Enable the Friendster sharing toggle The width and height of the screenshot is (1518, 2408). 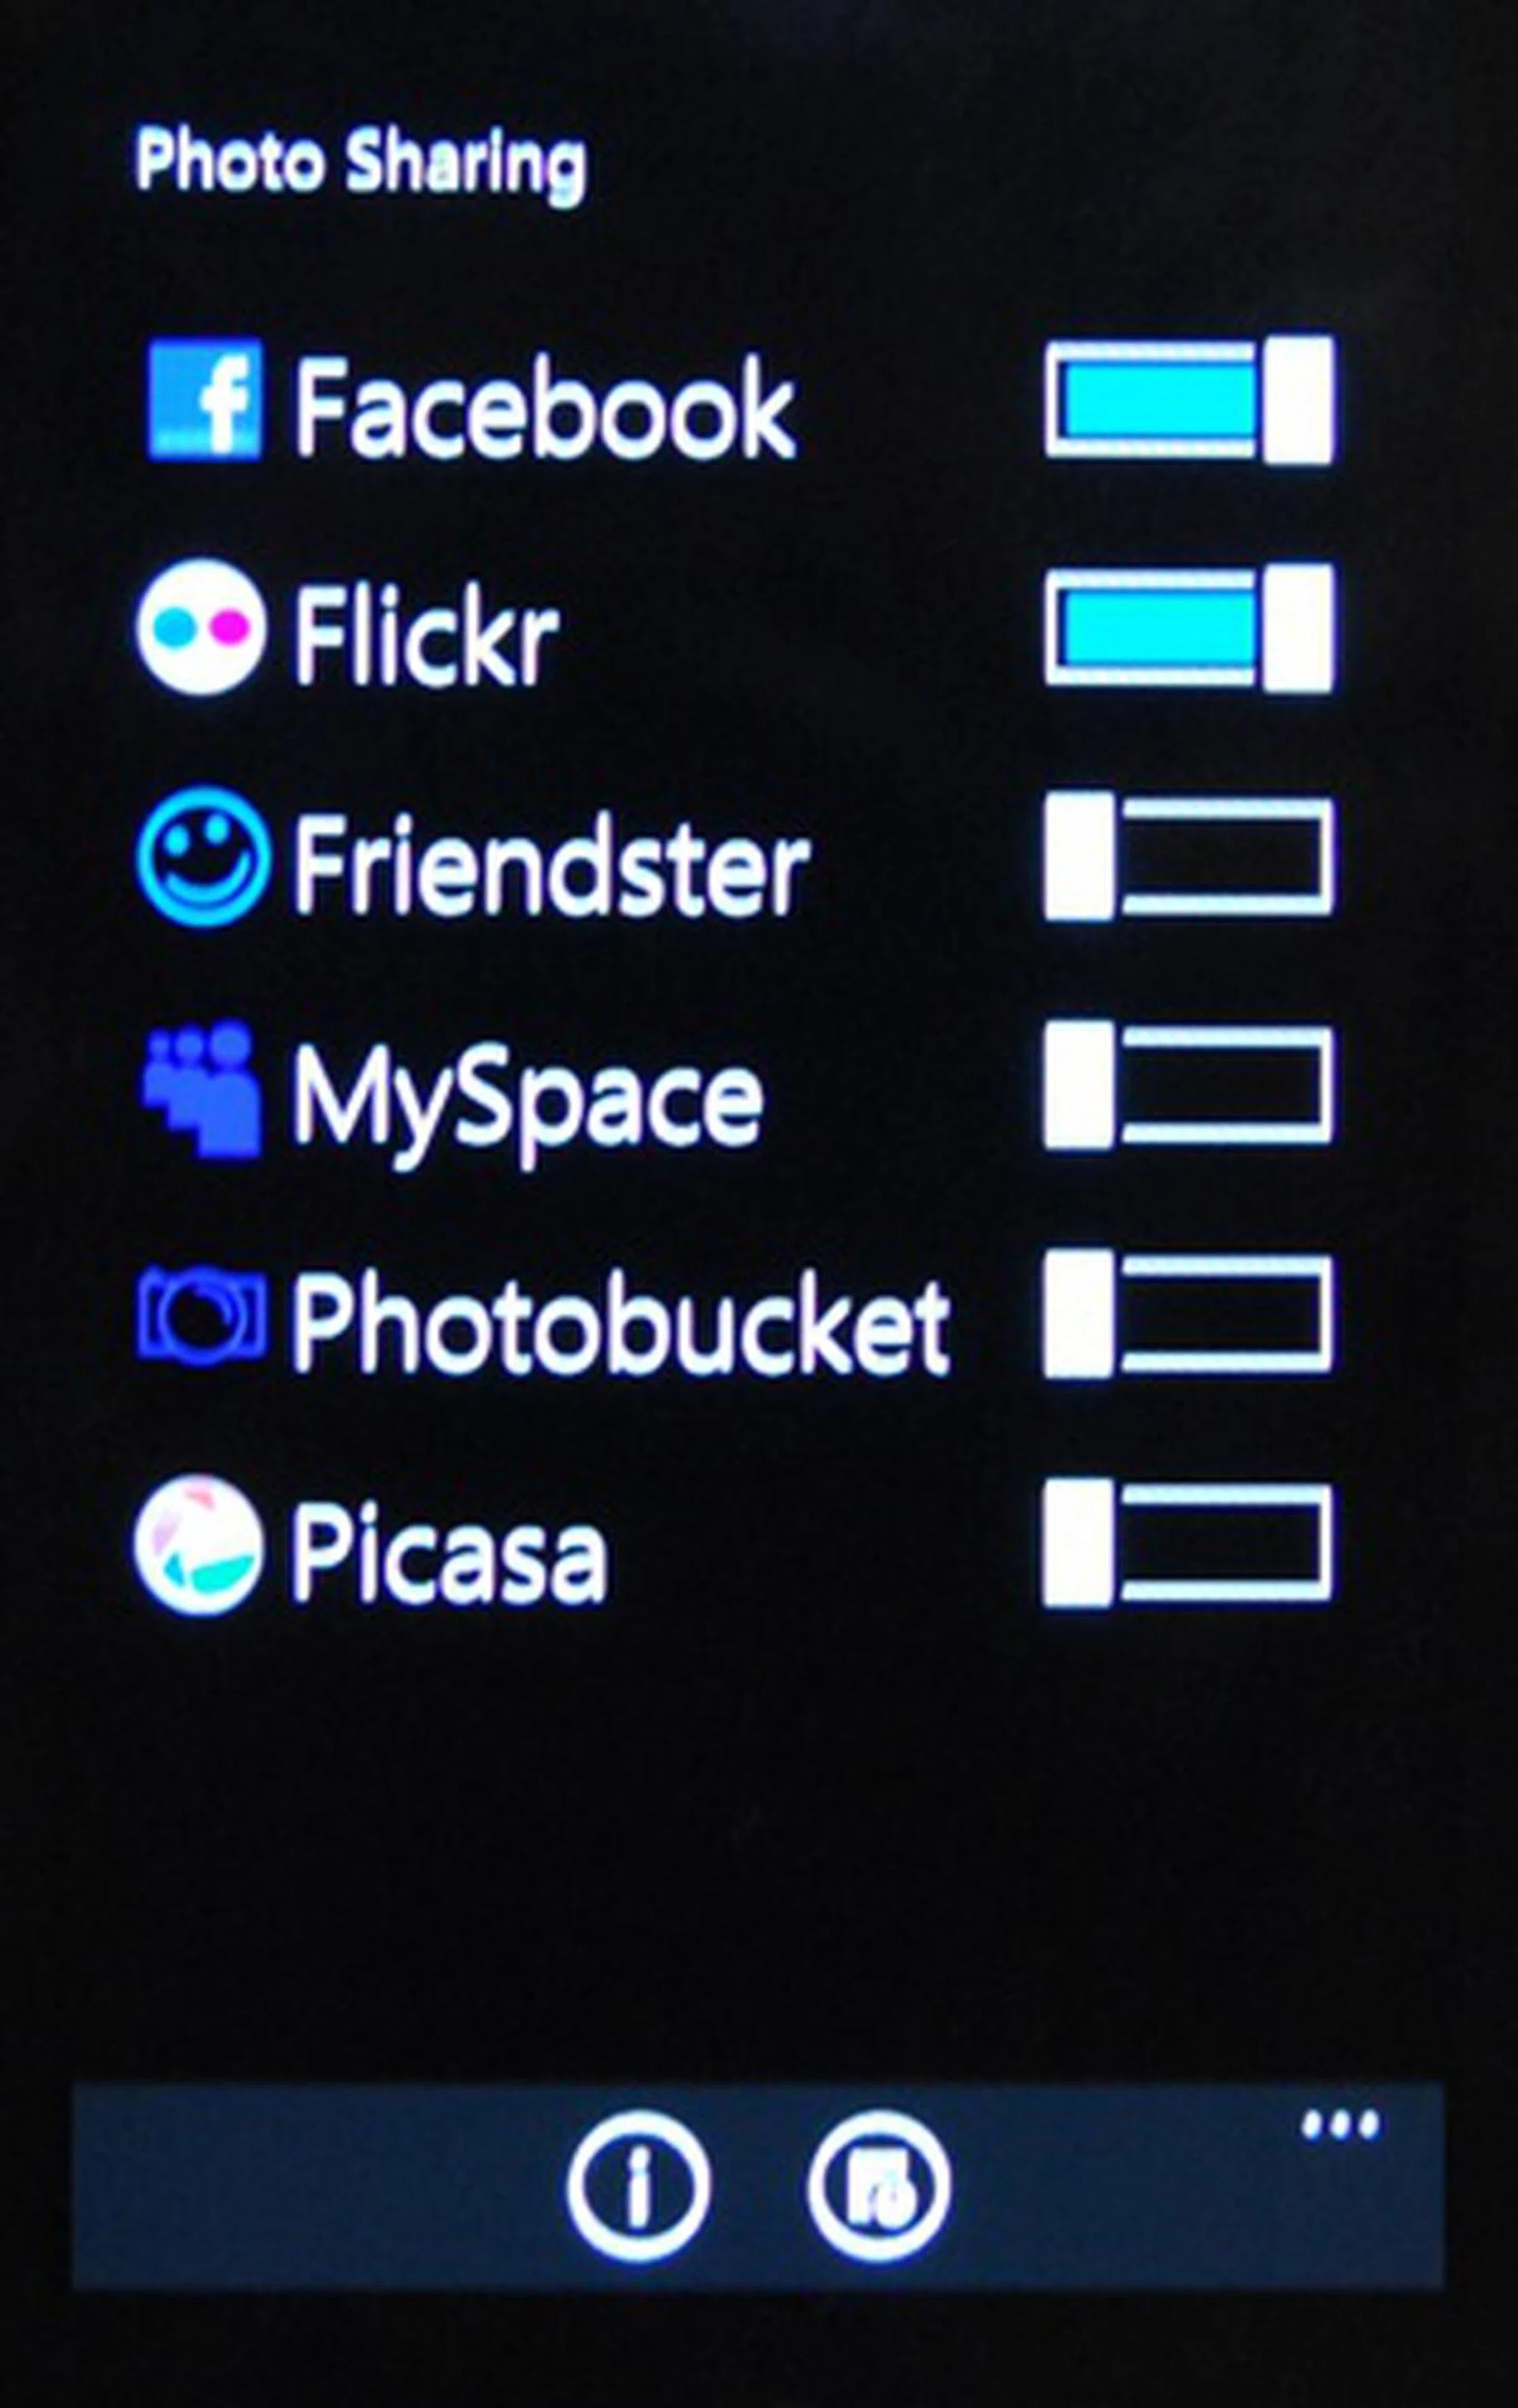tap(1188, 856)
